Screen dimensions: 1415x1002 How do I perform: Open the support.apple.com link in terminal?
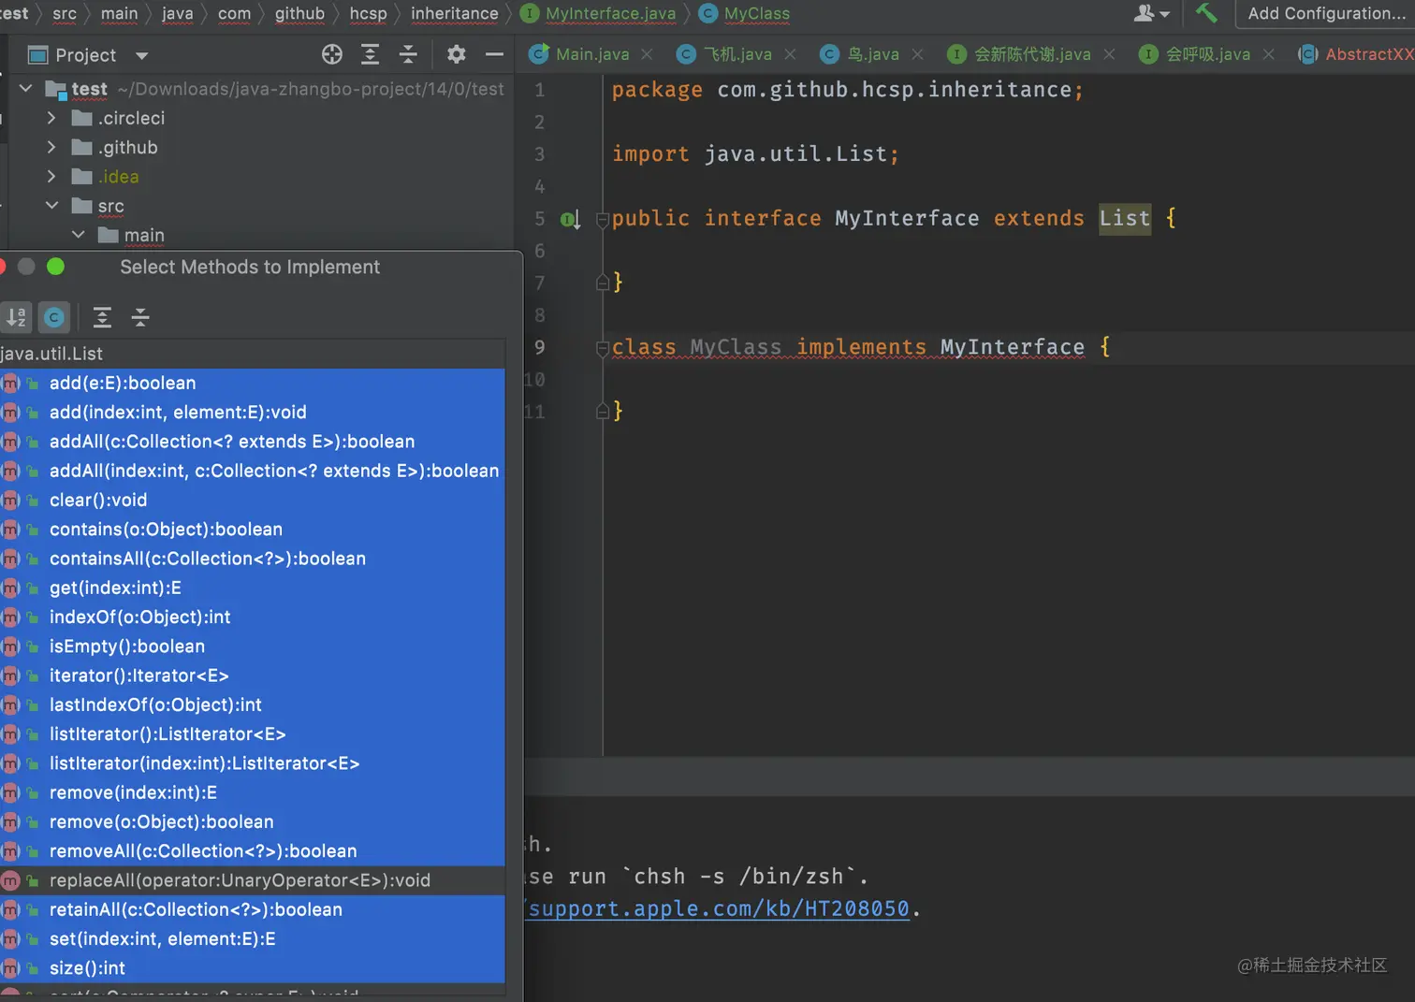pyautogui.click(x=718, y=908)
